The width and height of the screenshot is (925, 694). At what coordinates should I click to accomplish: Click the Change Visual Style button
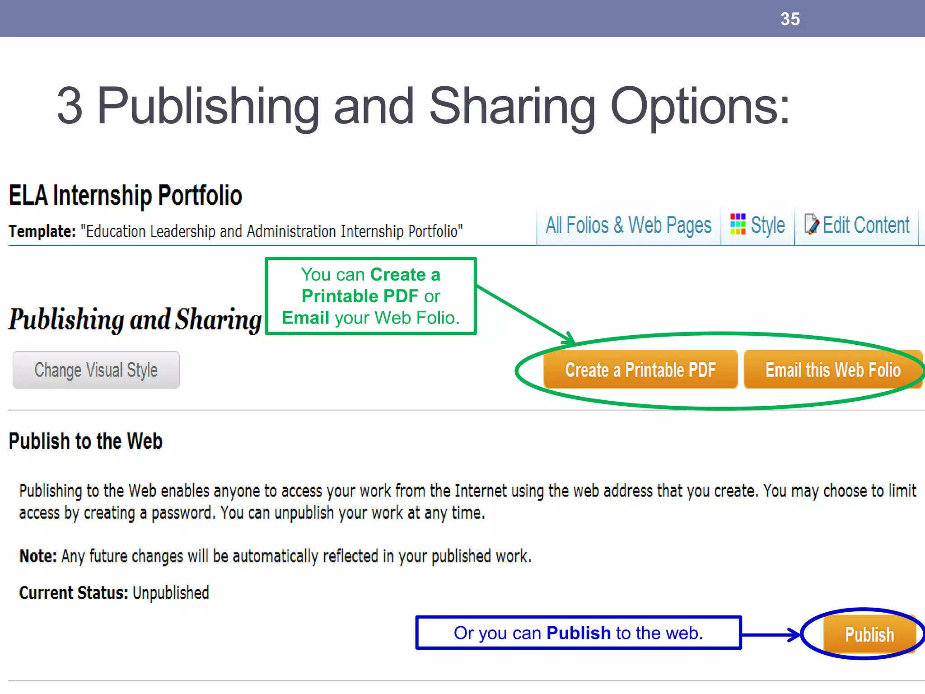tap(96, 370)
